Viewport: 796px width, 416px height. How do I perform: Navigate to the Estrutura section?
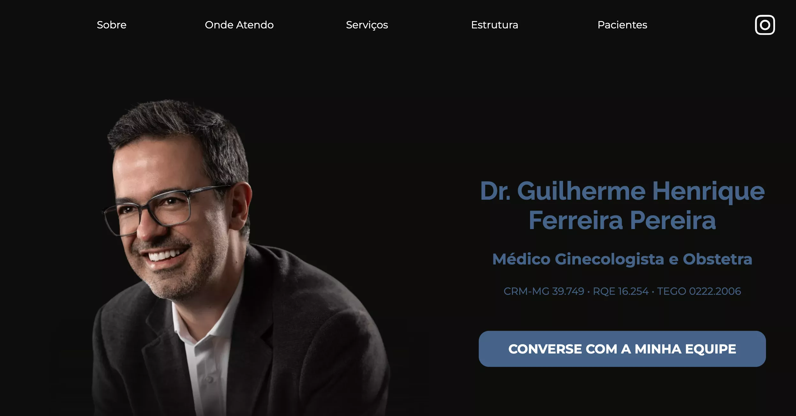click(494, 25)
